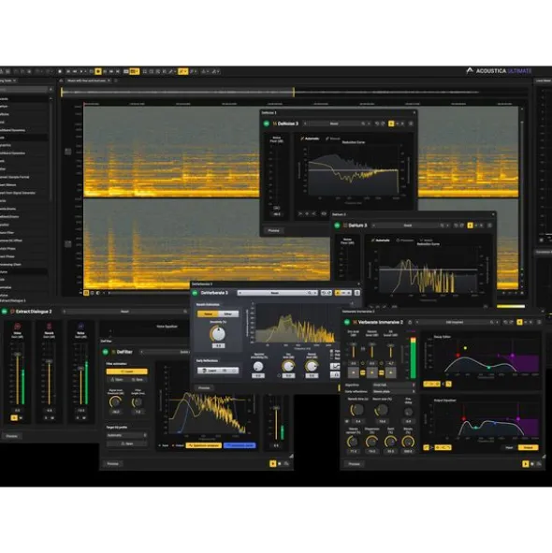
Task: Select Voice in DeVerberate reverb estimation
Action: (x=208, y=313)
